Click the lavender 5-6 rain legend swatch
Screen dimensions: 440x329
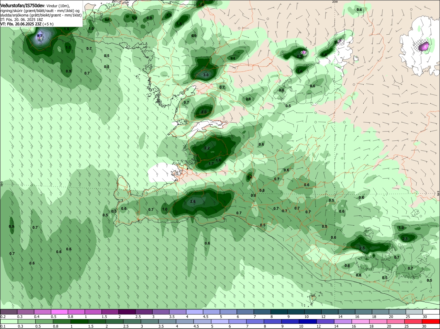click(x=220, y=322)
